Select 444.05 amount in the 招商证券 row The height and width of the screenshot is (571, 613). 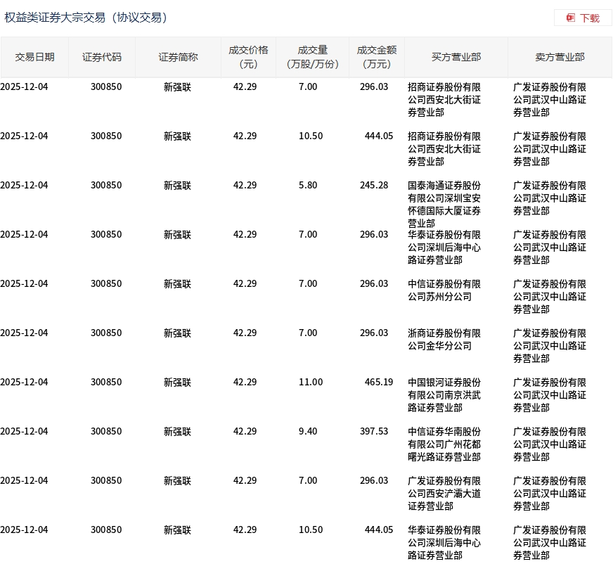[378, 136]
